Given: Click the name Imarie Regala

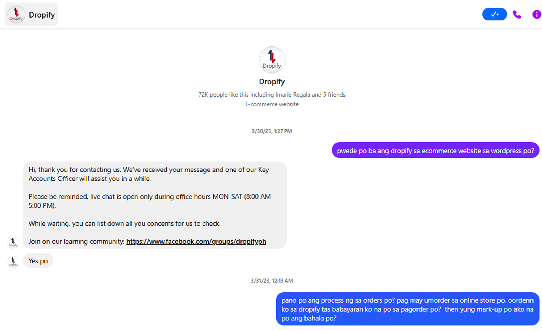Looking at the screenshot, I should pyautogui.click(x=292, y=95).
